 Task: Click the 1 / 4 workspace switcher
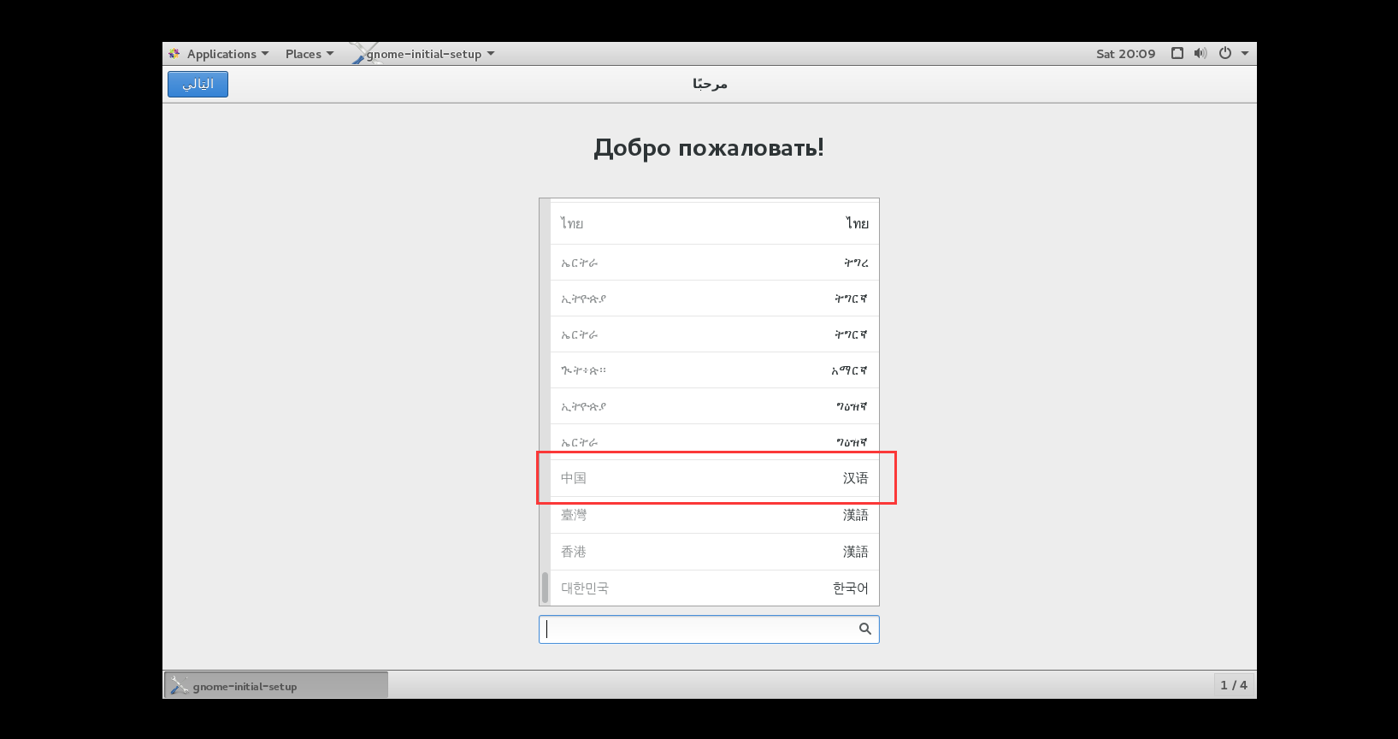[x=1234, y=685]
